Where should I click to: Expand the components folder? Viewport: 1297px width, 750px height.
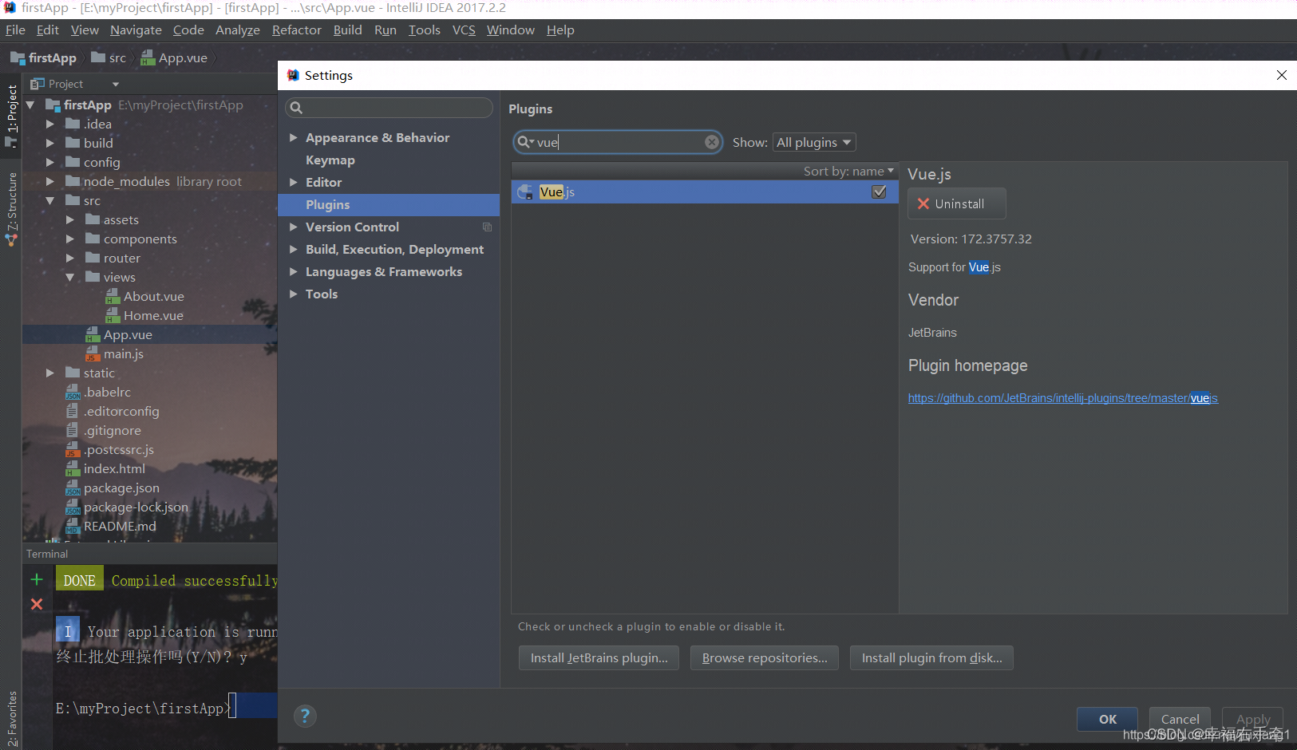[x=70, y=239]
